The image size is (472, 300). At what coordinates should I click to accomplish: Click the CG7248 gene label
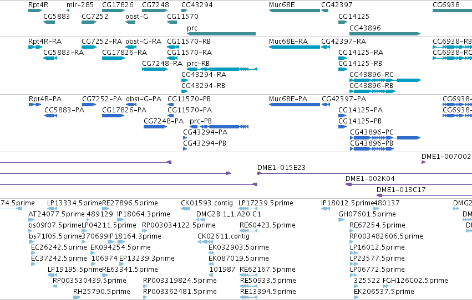click(x=156, y=5)
